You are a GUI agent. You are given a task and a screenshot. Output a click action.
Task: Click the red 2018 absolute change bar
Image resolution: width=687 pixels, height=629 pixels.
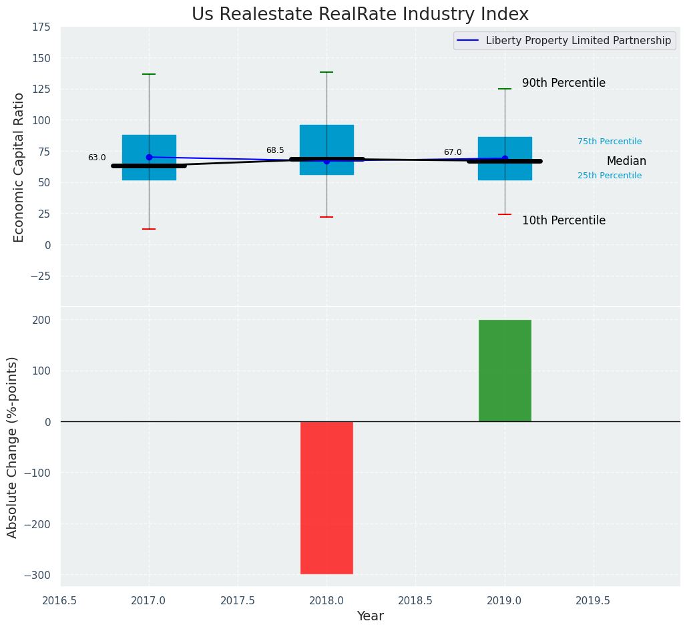click(326, 497)
